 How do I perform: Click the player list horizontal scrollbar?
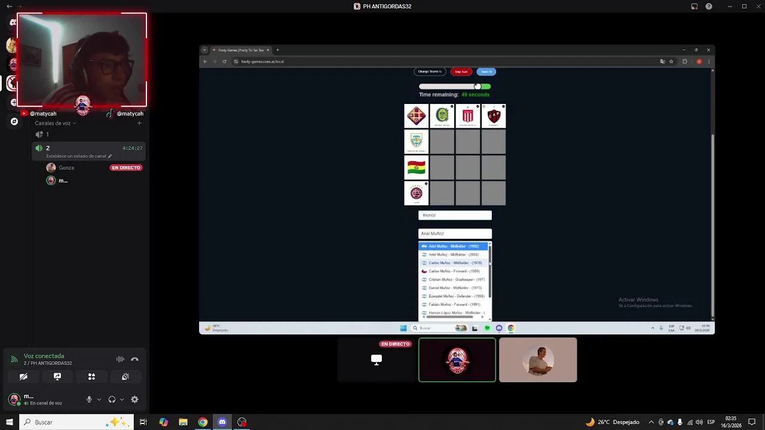point(449,317)
